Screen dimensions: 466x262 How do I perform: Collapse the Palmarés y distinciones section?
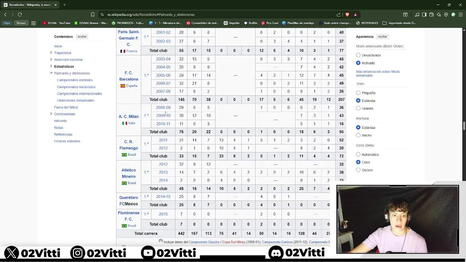coord(51,73)
